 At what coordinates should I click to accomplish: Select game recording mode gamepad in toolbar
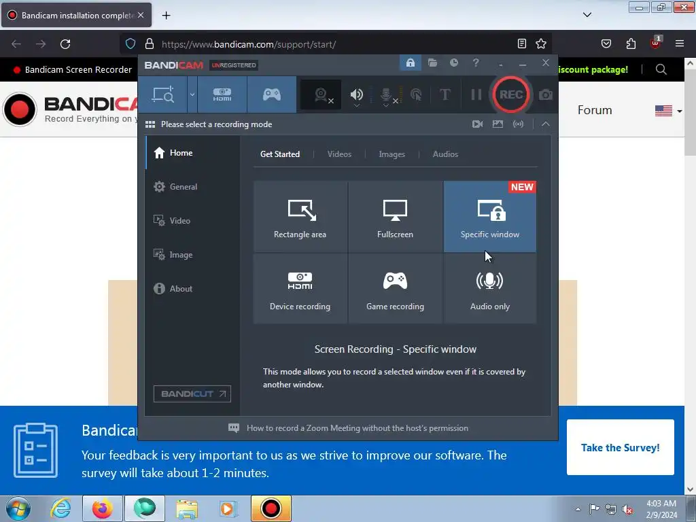point(272,94)
